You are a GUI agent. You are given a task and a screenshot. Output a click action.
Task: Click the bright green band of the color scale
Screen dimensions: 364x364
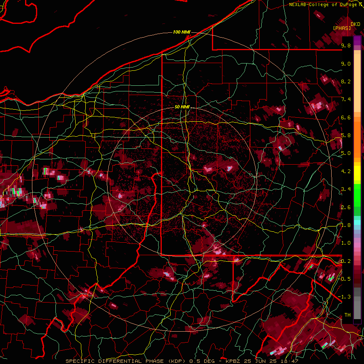point(357,195)
